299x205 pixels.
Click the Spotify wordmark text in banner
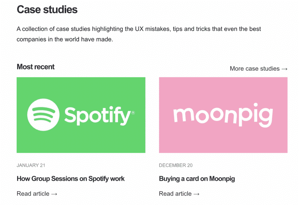(x=98, y=116)
